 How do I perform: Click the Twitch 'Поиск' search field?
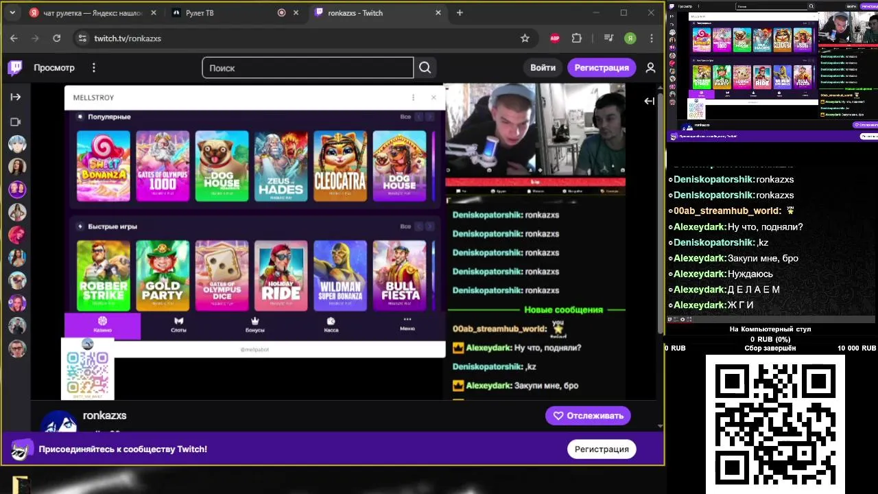tap(308, 67)
